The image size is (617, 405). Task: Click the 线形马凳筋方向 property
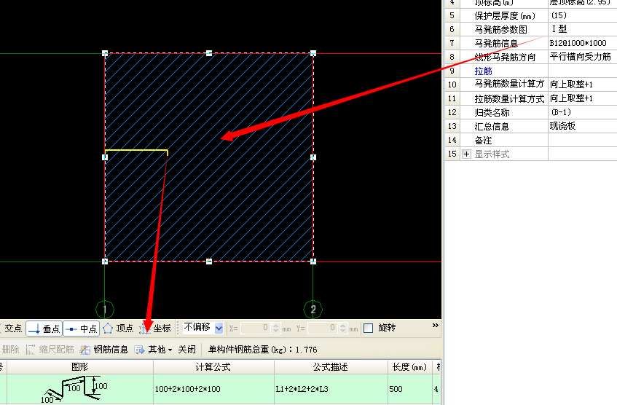point(505,57)
